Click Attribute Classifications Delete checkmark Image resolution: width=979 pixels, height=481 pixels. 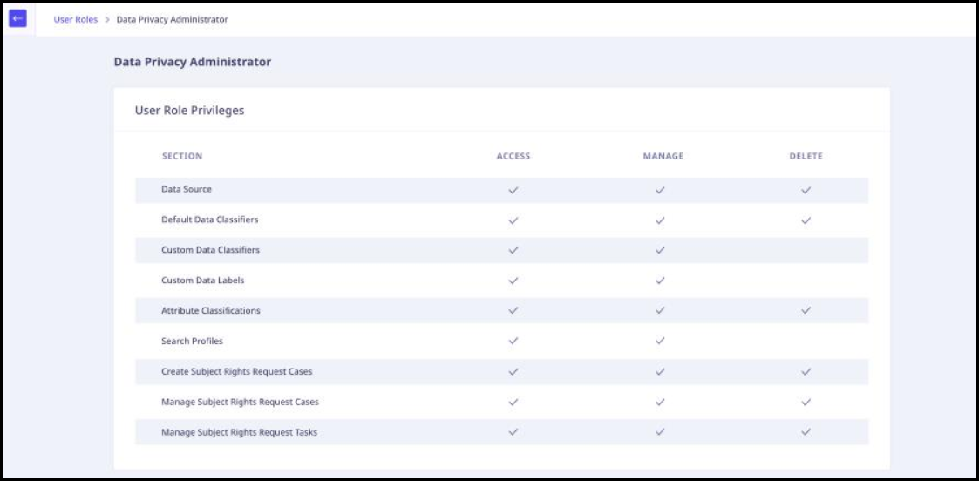pos(806,310)
